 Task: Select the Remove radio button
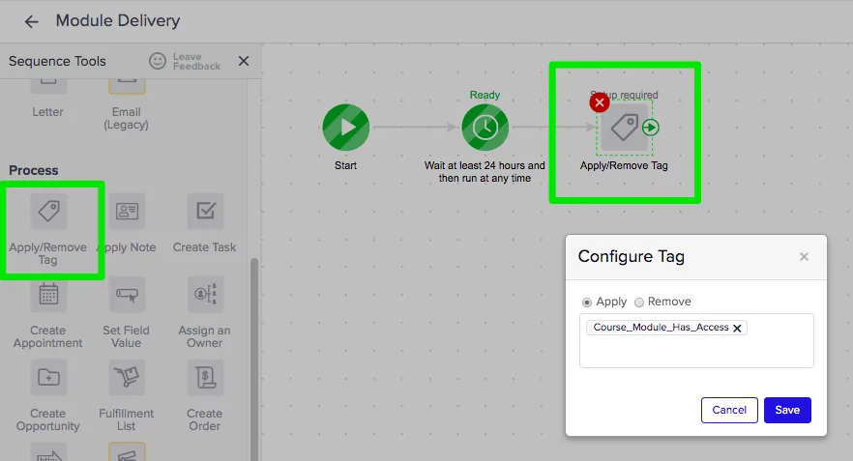click(x=638, y=302)
